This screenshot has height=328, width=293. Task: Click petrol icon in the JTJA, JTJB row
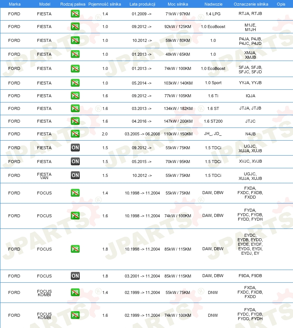click(75, 108)
